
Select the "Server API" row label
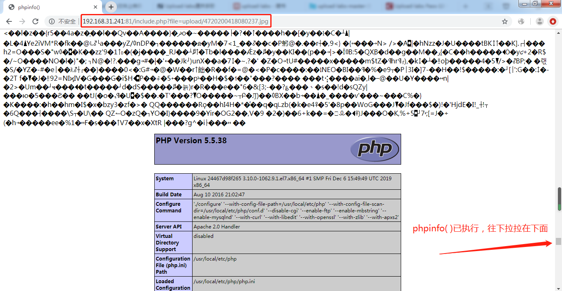(169, 226)
